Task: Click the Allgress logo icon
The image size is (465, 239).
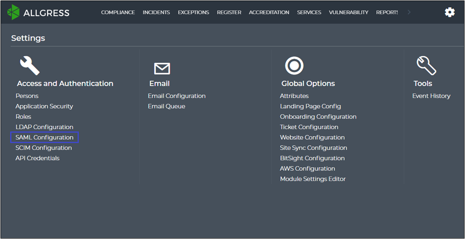Action: pyautogui.click(x=13, y=12)
